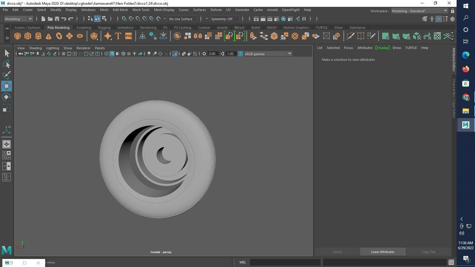Viewport: 475px width, 267px height.
Task: Open the shelf options gear menu
Action: pos(7,38)
